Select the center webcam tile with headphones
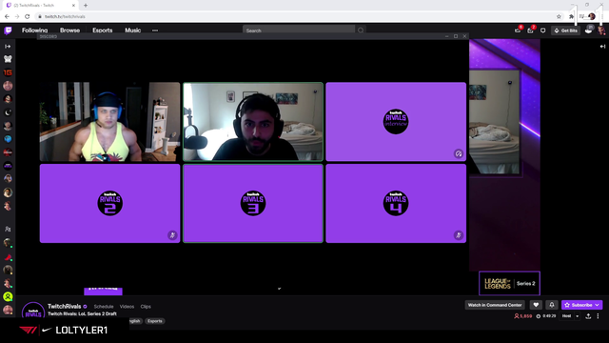This screenshot has height=343, width=609. click(x=253, y=122)
